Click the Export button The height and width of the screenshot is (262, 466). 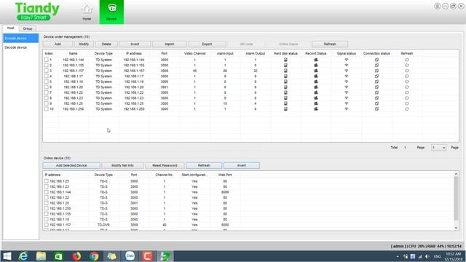click(207, 44)
